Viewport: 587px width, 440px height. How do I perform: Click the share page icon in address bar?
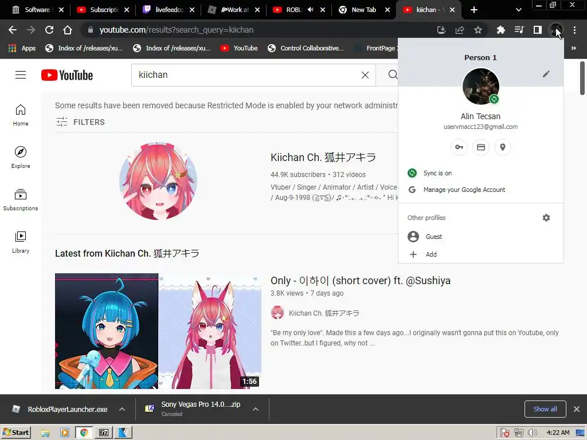(459, 30)
